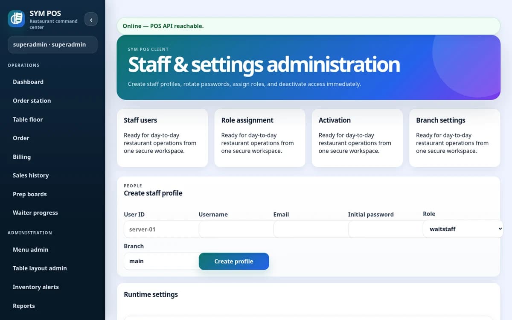Viewport: 512px width, 320px height.
Task: Open the Dashboard page
Action: [x=52, y=82]
